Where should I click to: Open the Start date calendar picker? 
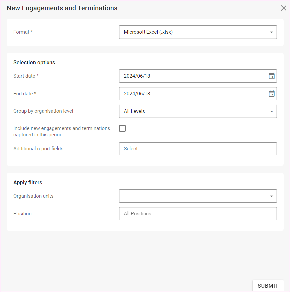click(271, 76)
